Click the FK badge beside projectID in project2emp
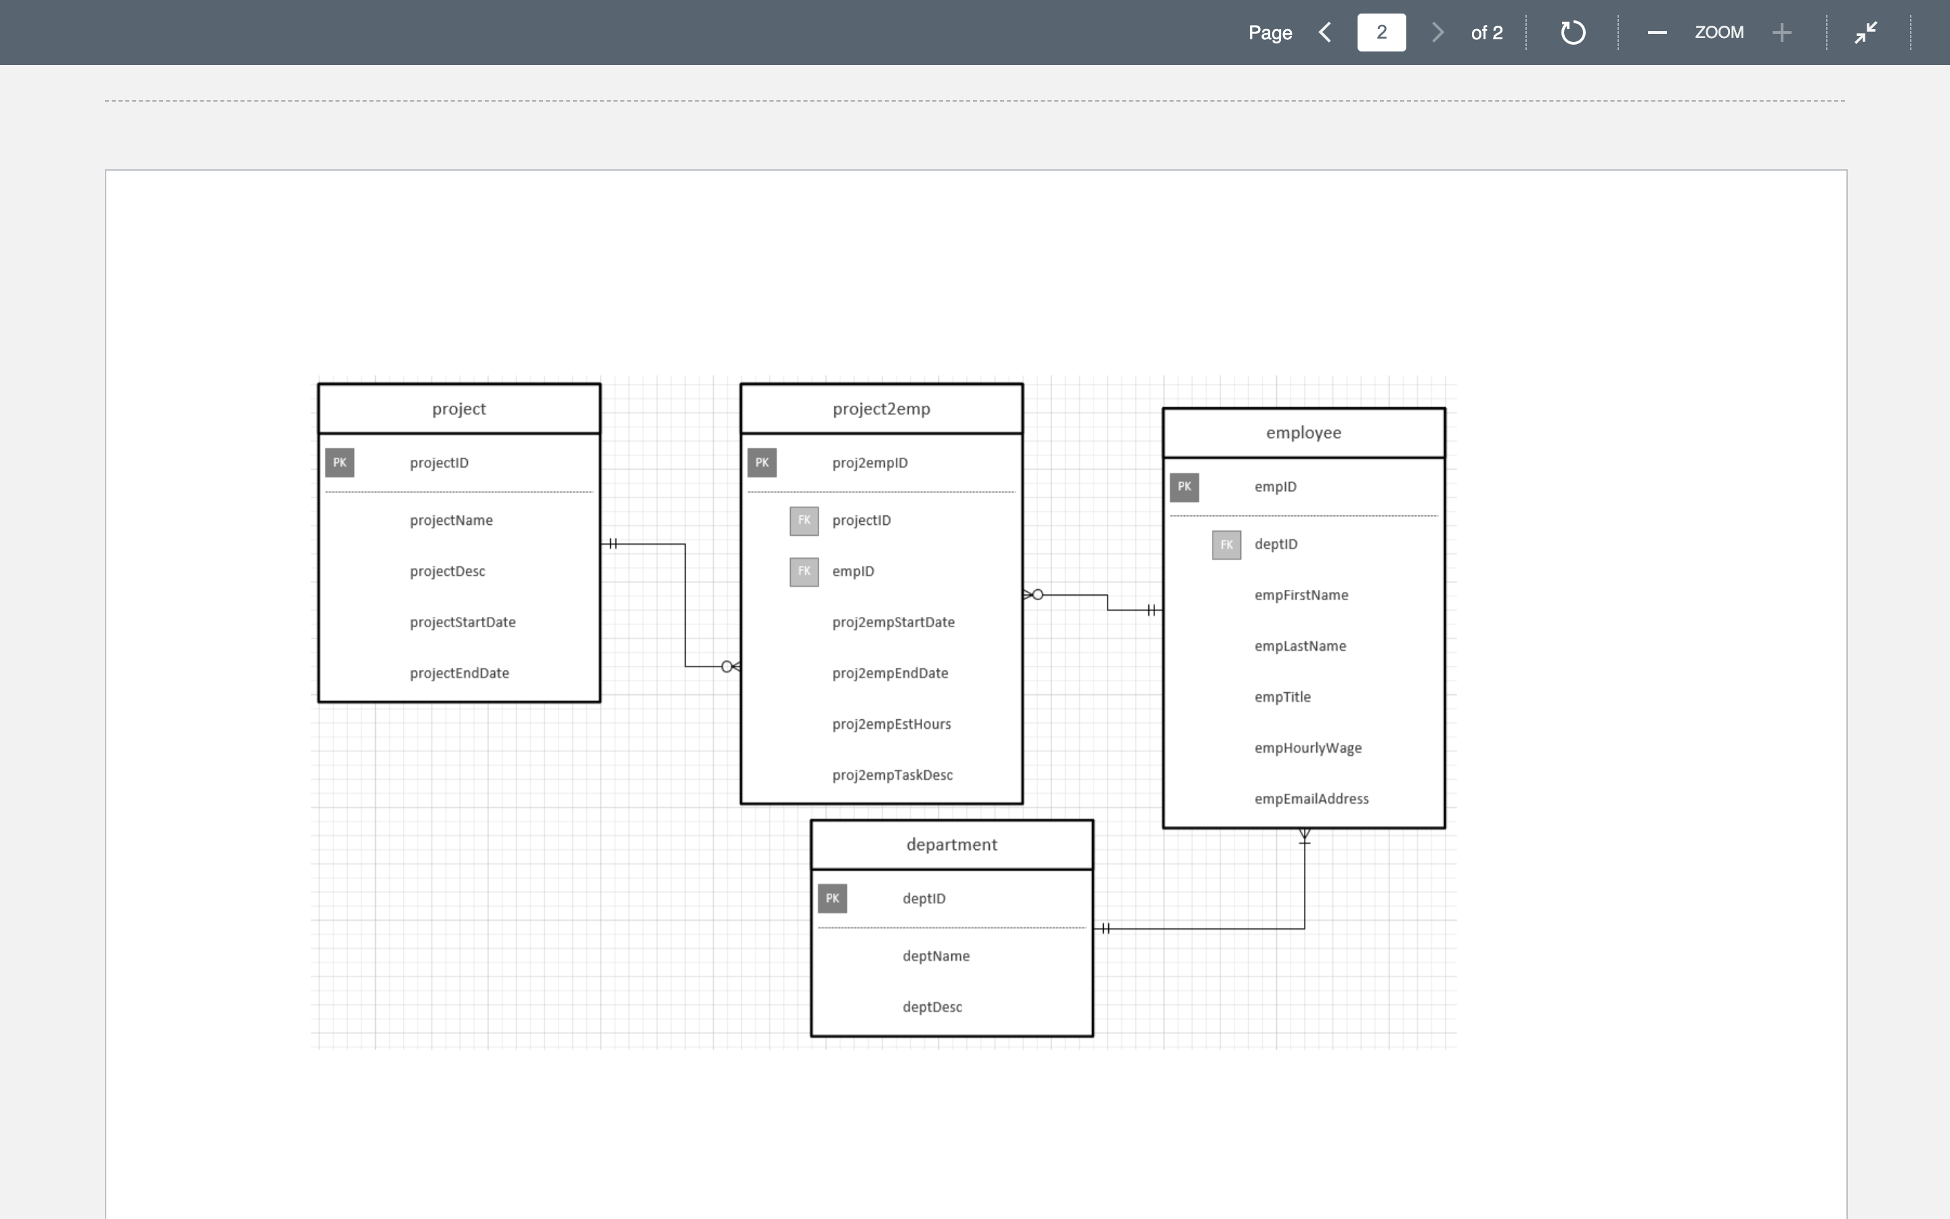The width and height of the screenshot is (1950, 1219). click(802, 520)
